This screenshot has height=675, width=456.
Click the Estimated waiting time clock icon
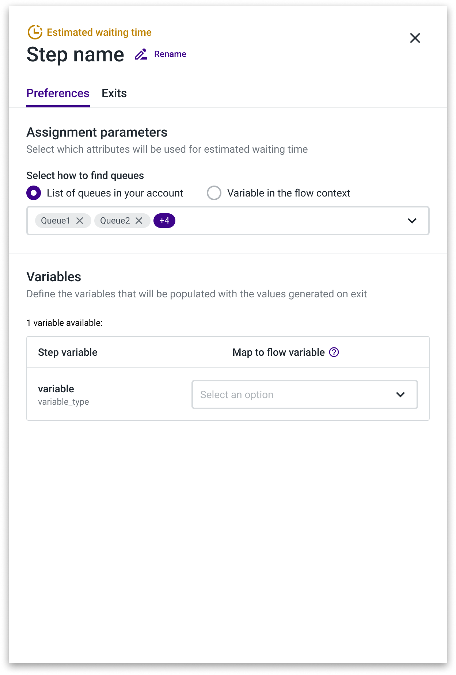coord(35,32)
